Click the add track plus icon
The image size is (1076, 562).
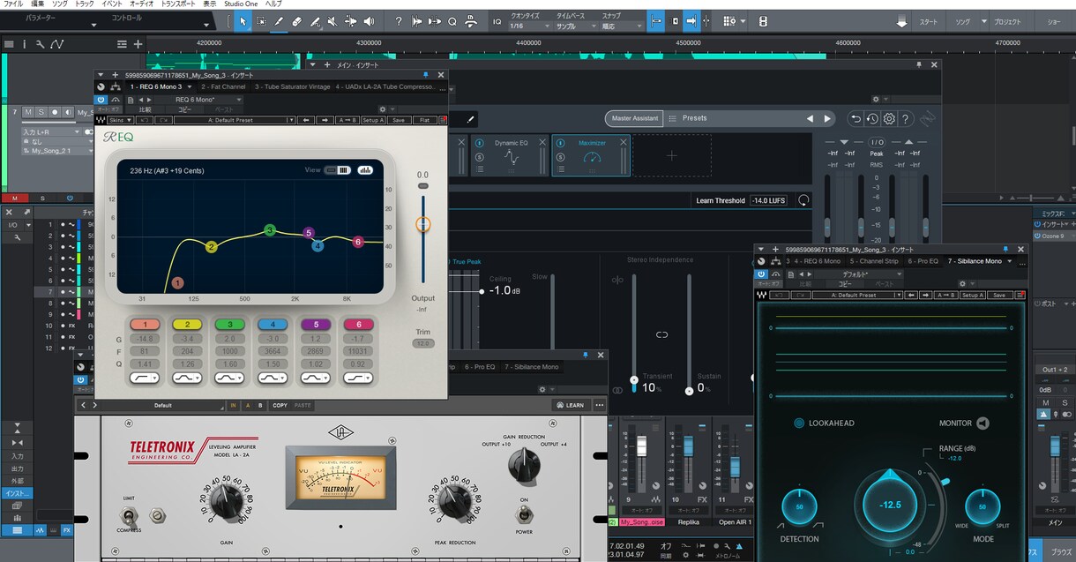point(138,43)
